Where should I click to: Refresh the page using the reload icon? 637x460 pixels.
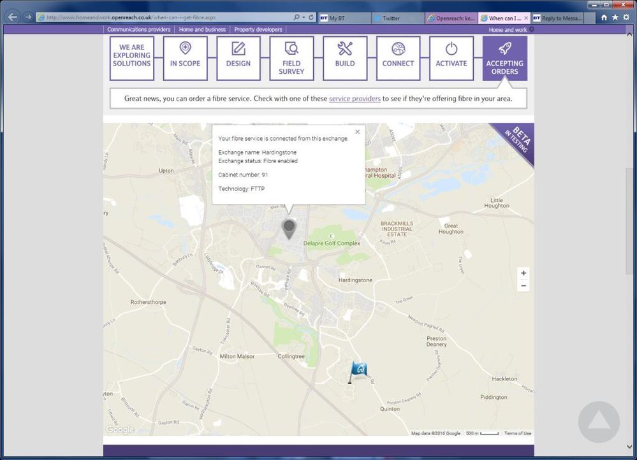[x=311, y=17]
